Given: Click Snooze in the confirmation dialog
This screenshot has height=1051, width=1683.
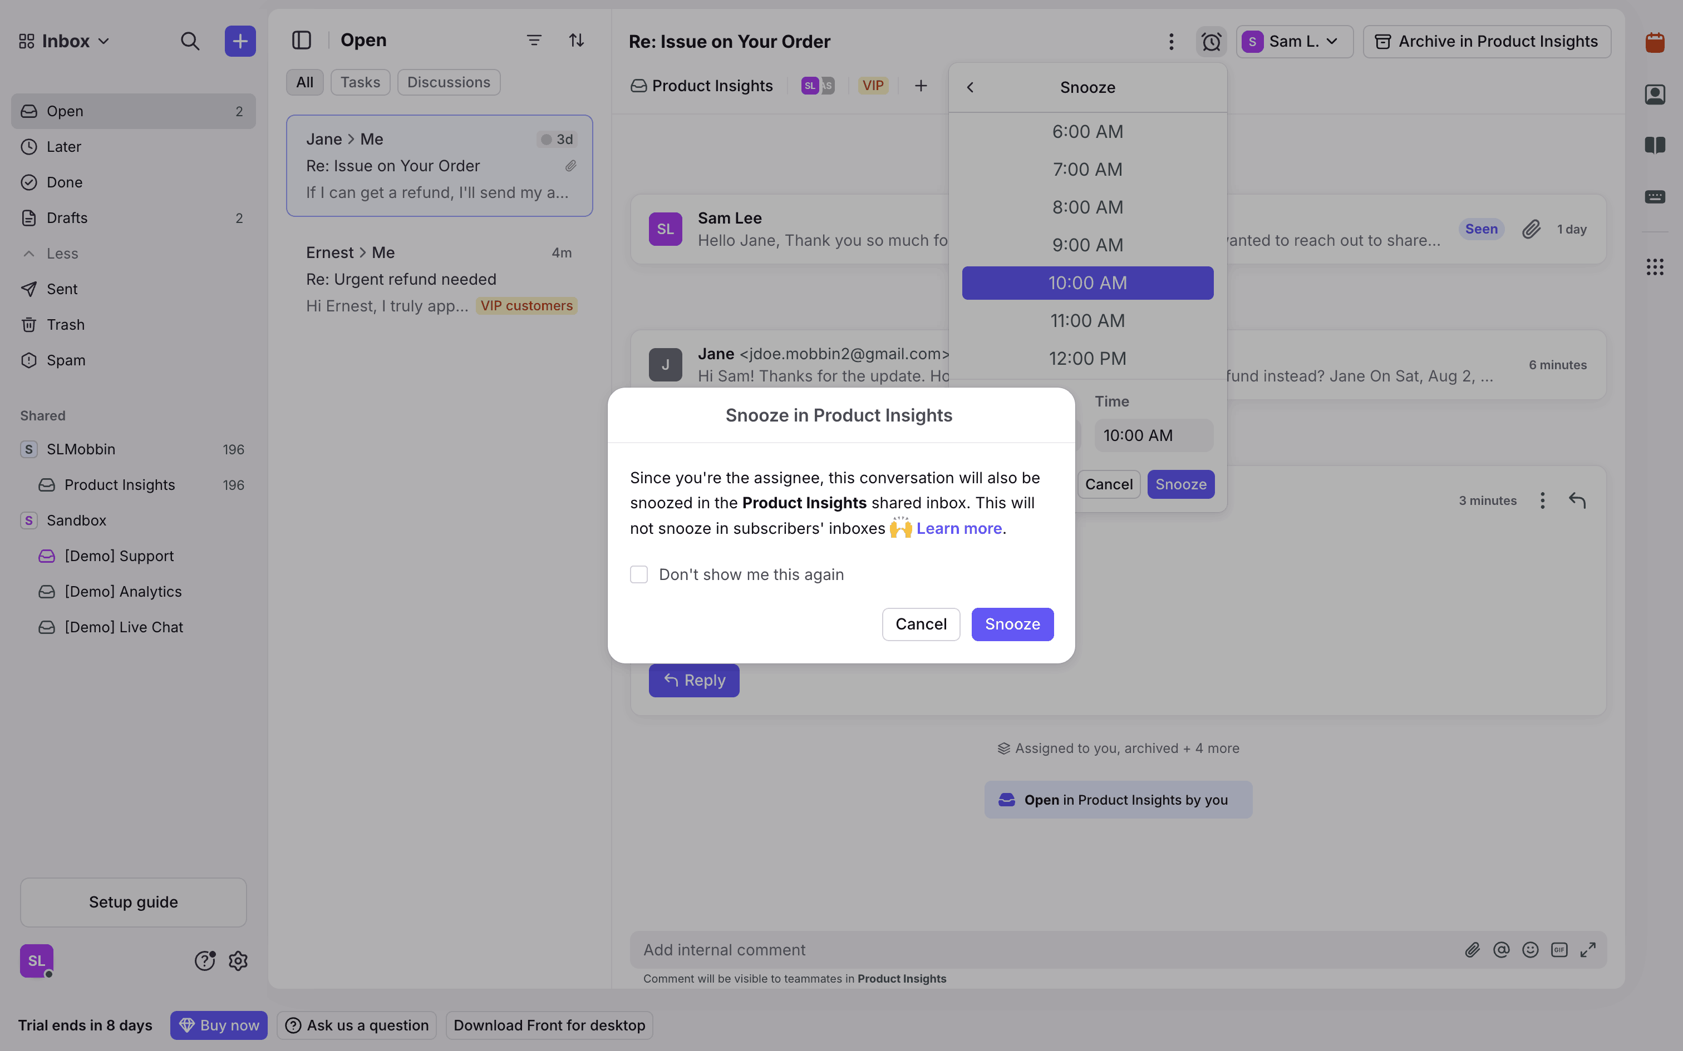Looking at the screenshot, I should tap(1012, 624).
